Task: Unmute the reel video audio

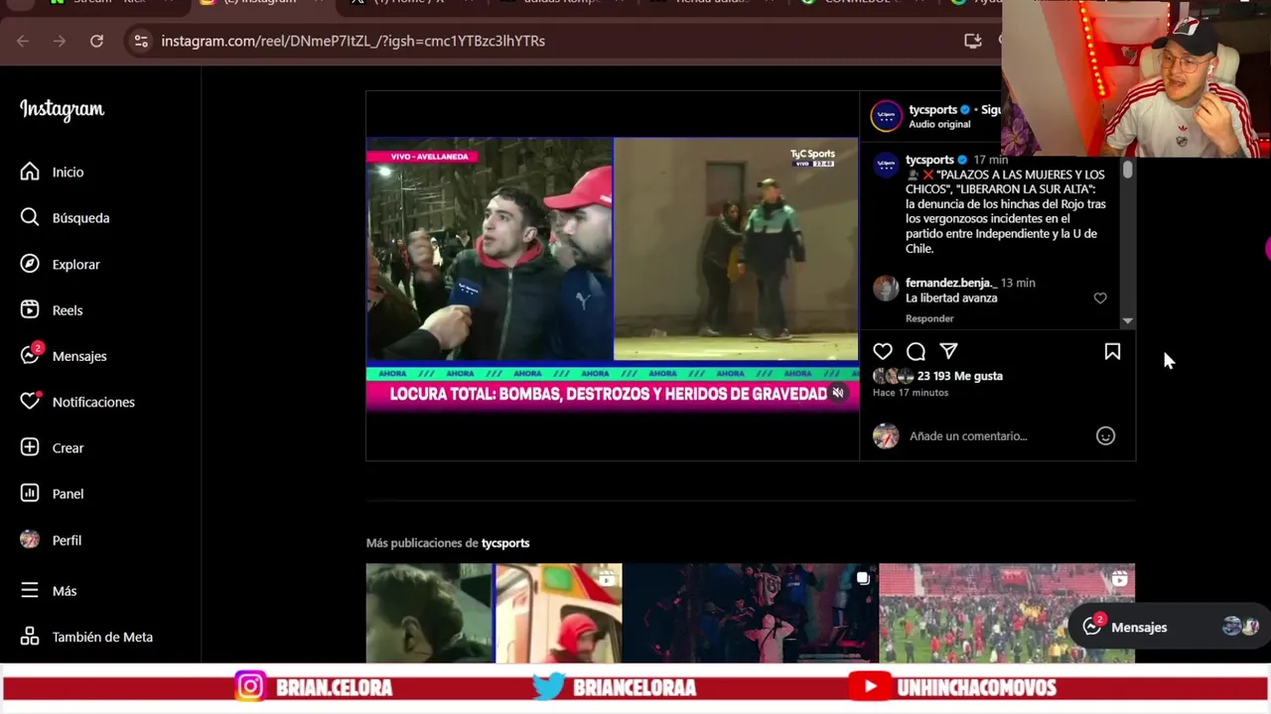Action: tap(838, 394)
